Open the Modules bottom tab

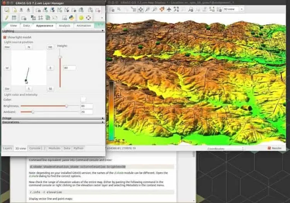coord(55,148)
